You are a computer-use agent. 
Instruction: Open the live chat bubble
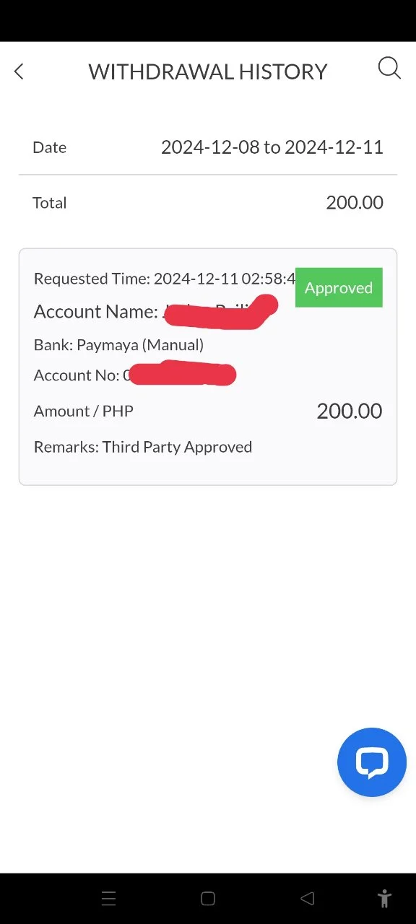tap(372, 762)
